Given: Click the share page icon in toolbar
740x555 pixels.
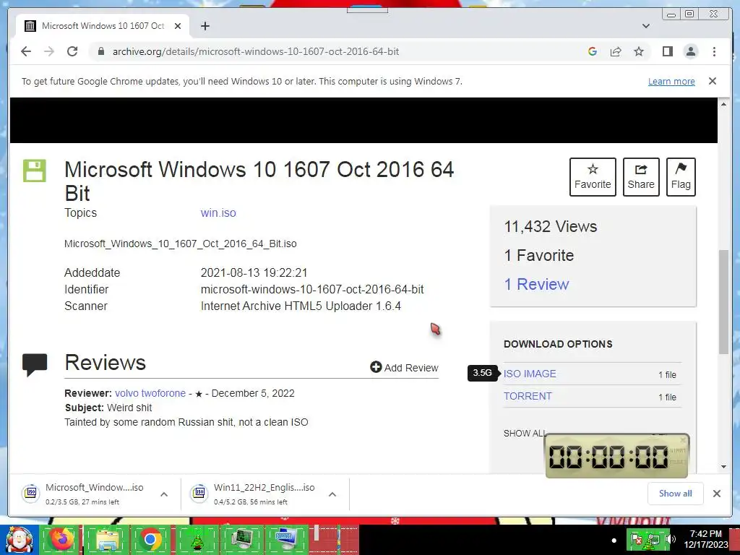Looking at the screenshot, I should pos(616,51).
